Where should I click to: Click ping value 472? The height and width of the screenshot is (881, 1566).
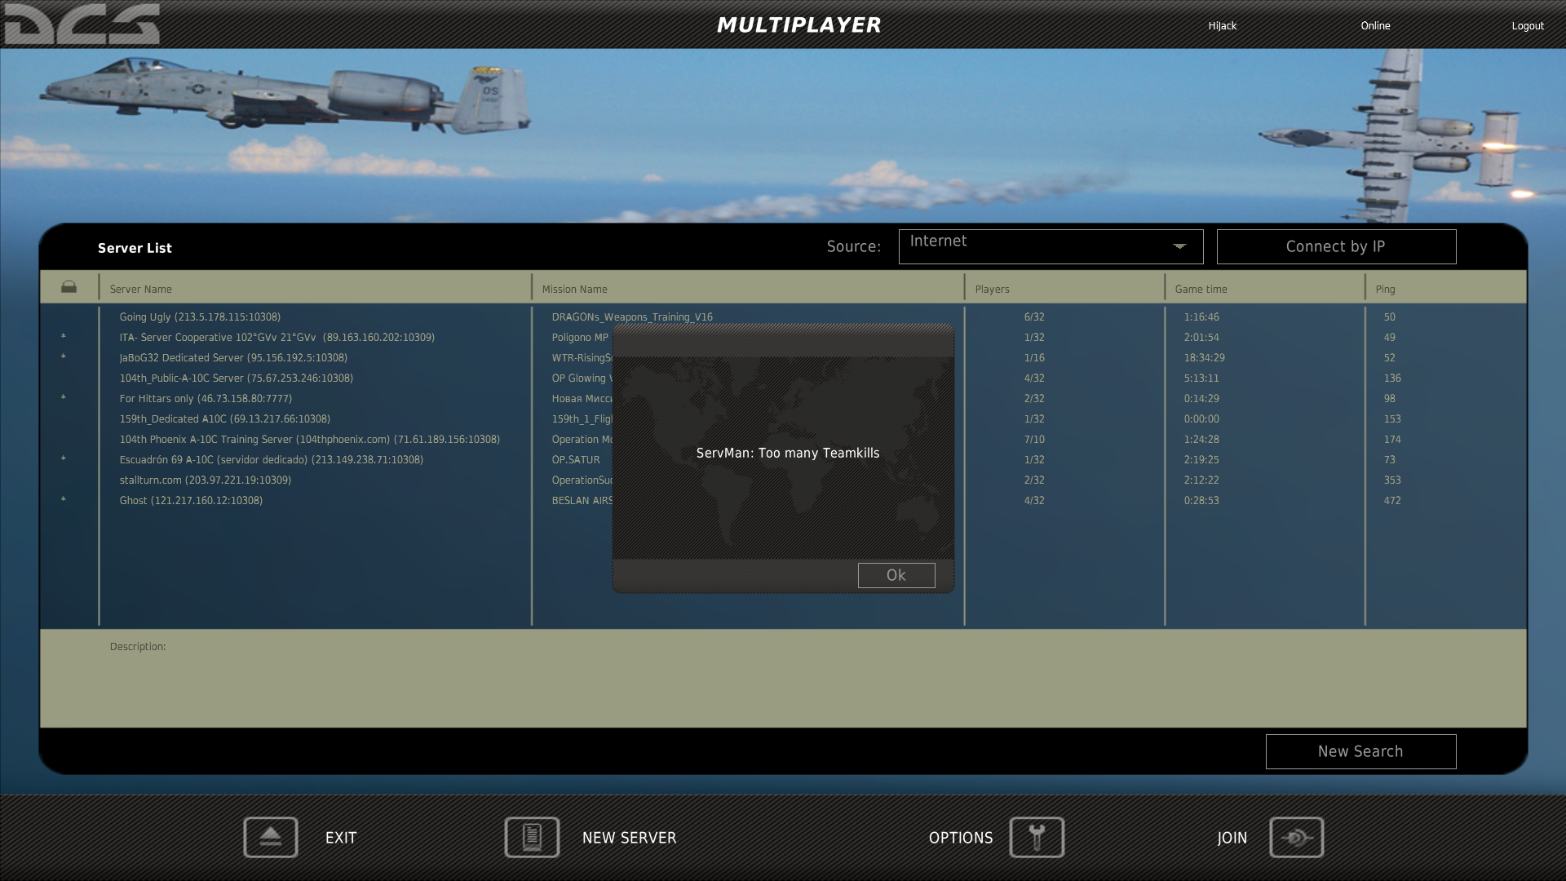(x=1392, y=500)
